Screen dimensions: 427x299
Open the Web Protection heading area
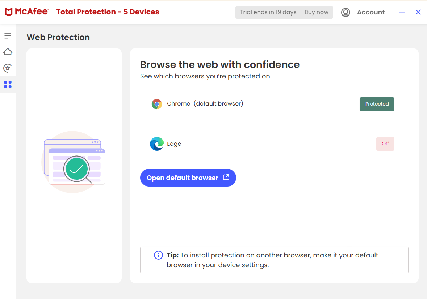click(x=58, y=37)
